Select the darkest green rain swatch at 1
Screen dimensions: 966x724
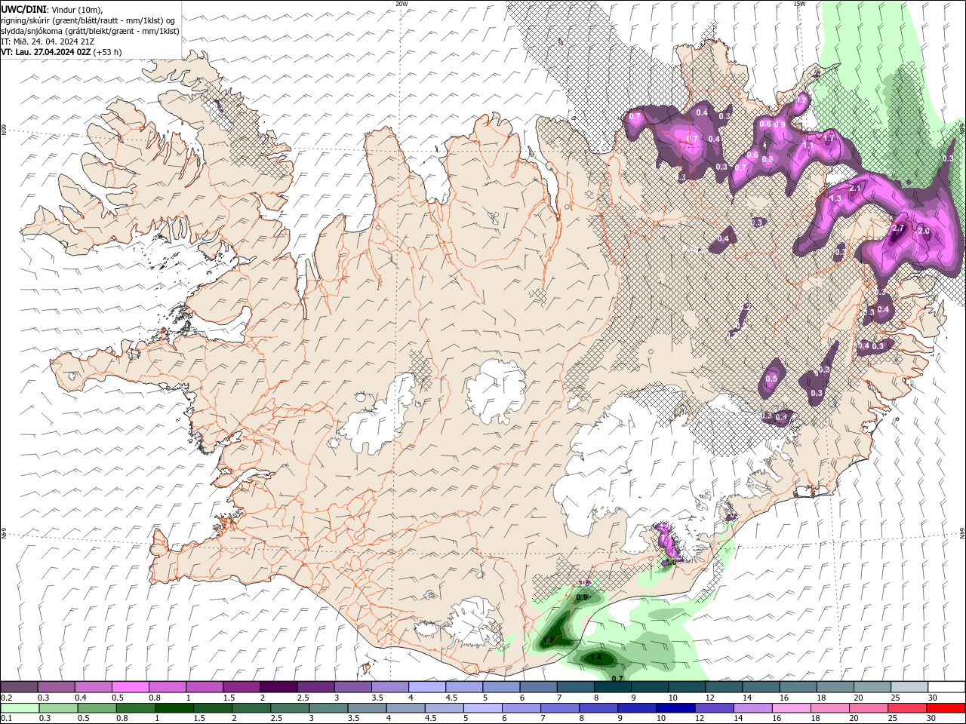[174, 708]
